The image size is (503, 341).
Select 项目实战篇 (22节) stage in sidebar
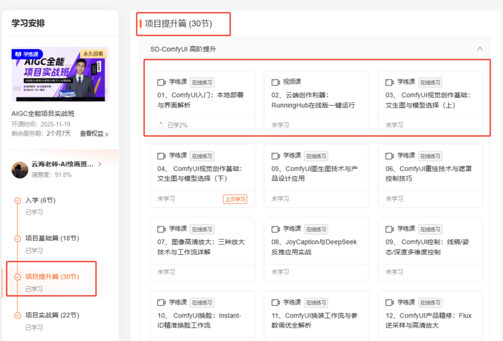[x=52, y=315]
